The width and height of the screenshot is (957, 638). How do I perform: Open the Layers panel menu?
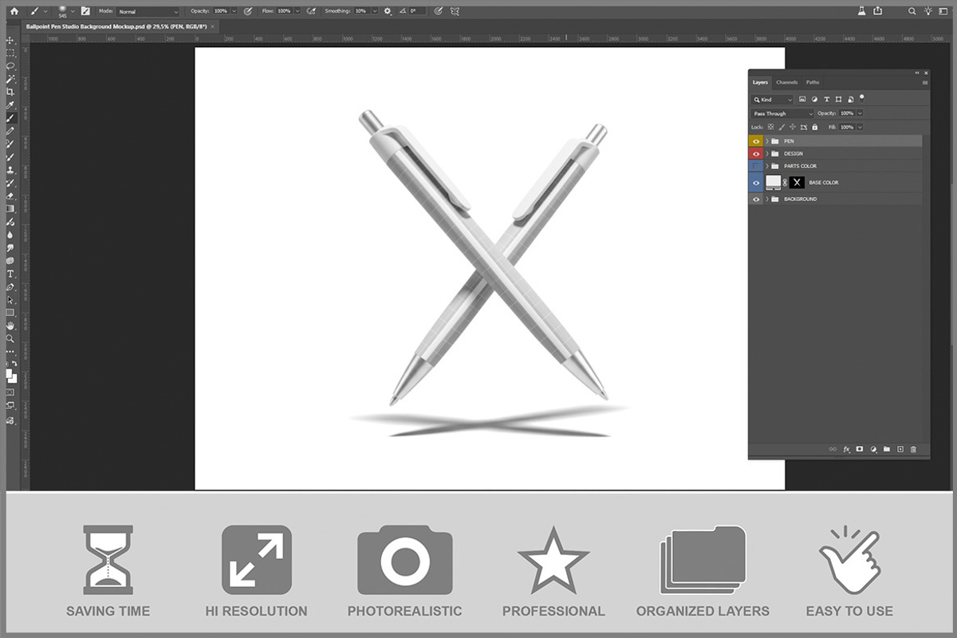click(x=925, y=82)
